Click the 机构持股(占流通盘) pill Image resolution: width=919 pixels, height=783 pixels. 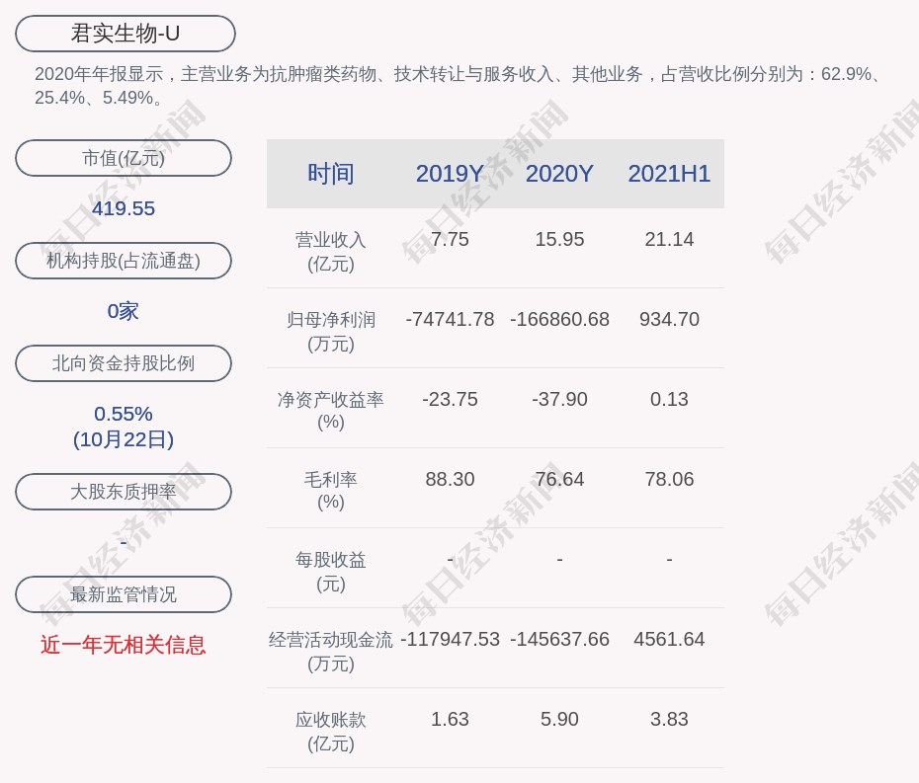(x=124, y=261)
